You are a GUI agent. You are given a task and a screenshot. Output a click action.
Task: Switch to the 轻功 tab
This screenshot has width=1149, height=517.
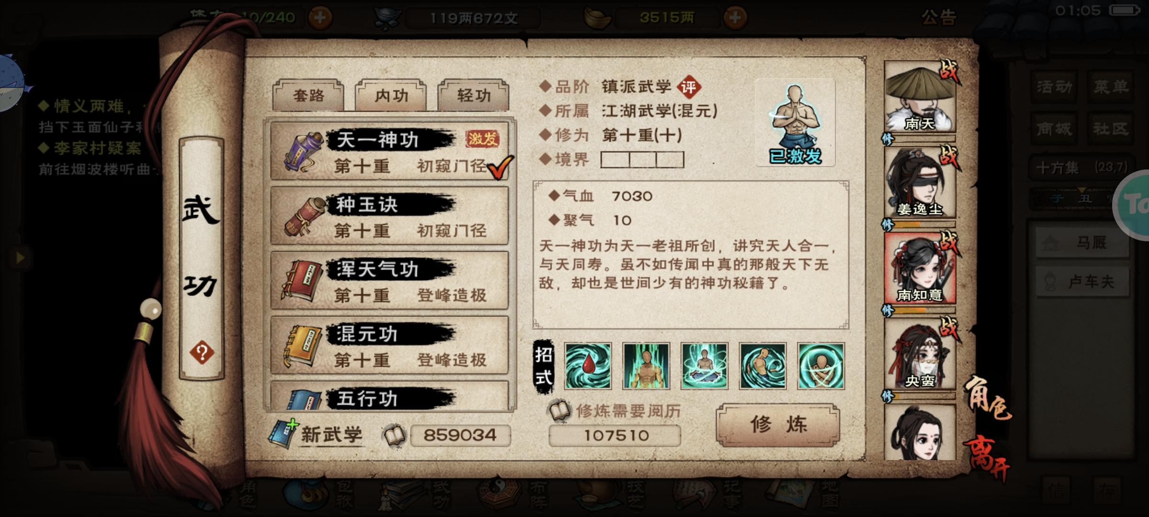pos(473,95)
